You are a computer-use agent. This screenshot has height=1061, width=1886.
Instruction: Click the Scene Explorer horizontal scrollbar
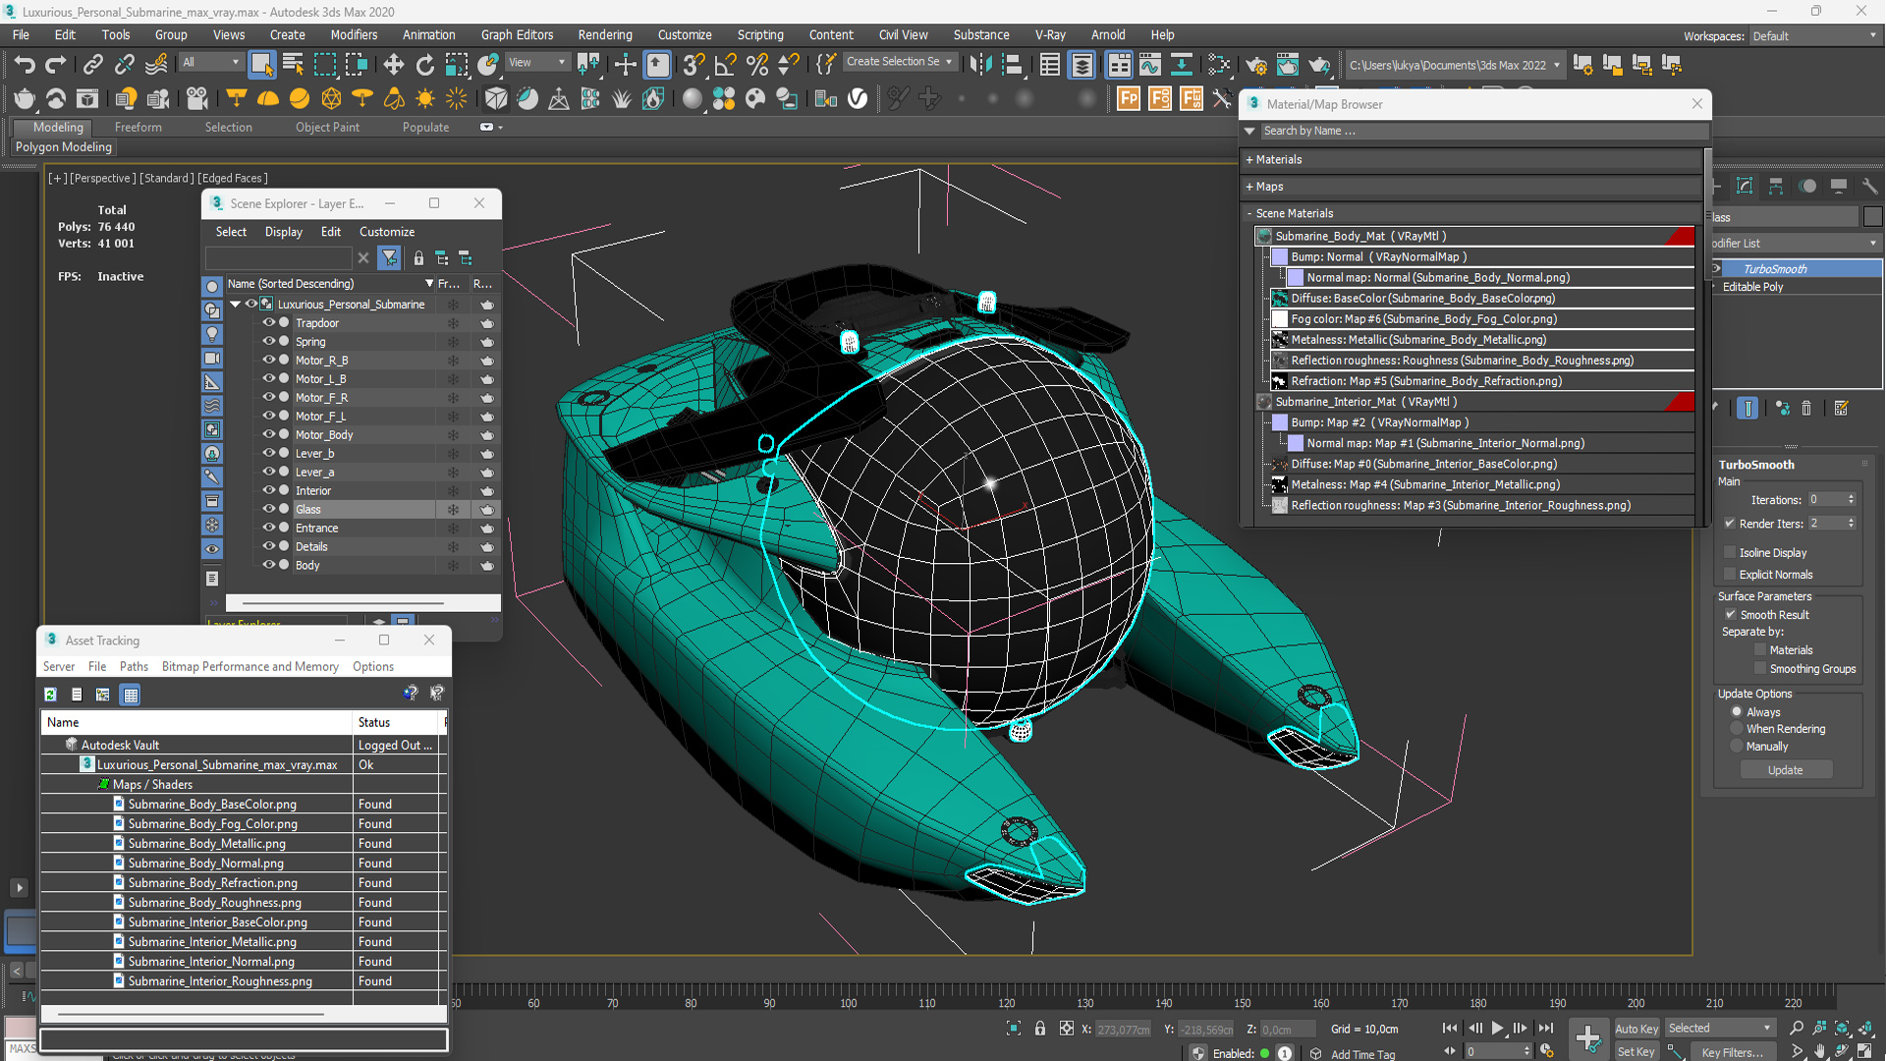click(x=344, y=603)
